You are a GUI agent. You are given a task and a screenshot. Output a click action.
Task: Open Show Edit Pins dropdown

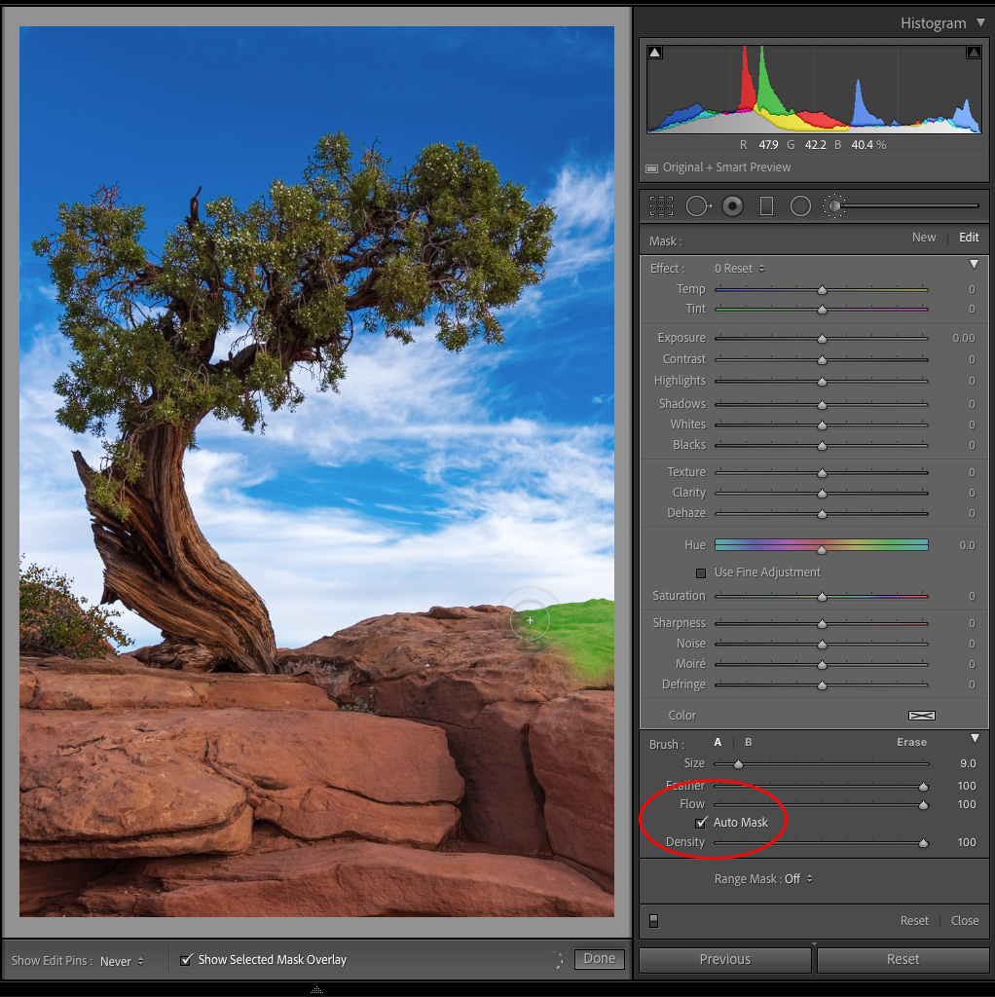coord(122,961)
